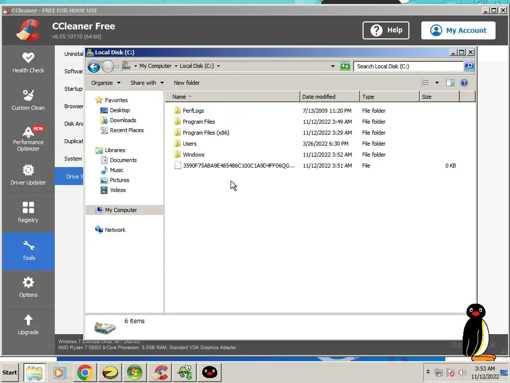Click the green Refresh button in address bar
This screenshot has width=510, height=383.
(345, 66)
